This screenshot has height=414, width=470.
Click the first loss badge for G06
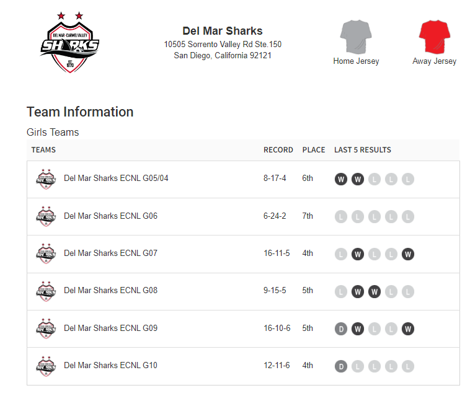[340, 217]
